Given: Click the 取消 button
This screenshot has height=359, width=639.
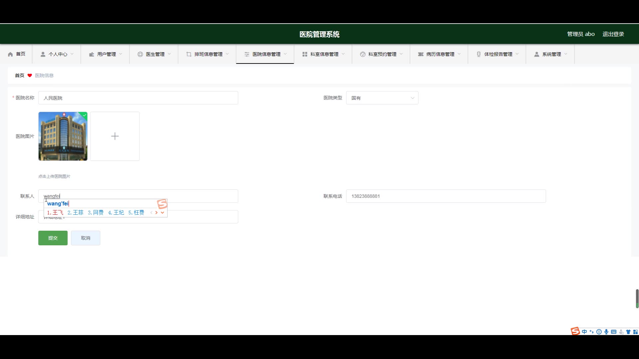Looking at the screenshot, I should coord(86,238).
